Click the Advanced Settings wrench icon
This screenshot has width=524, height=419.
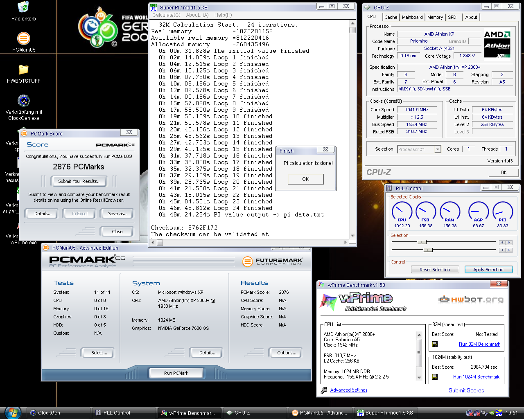coord(324,390)
